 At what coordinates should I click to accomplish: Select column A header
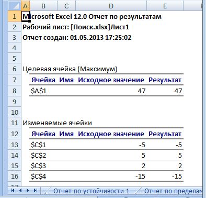(26, 6)
